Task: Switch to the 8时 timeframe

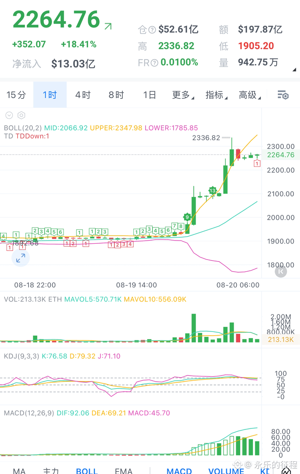Action: click(x=116, y=95)
